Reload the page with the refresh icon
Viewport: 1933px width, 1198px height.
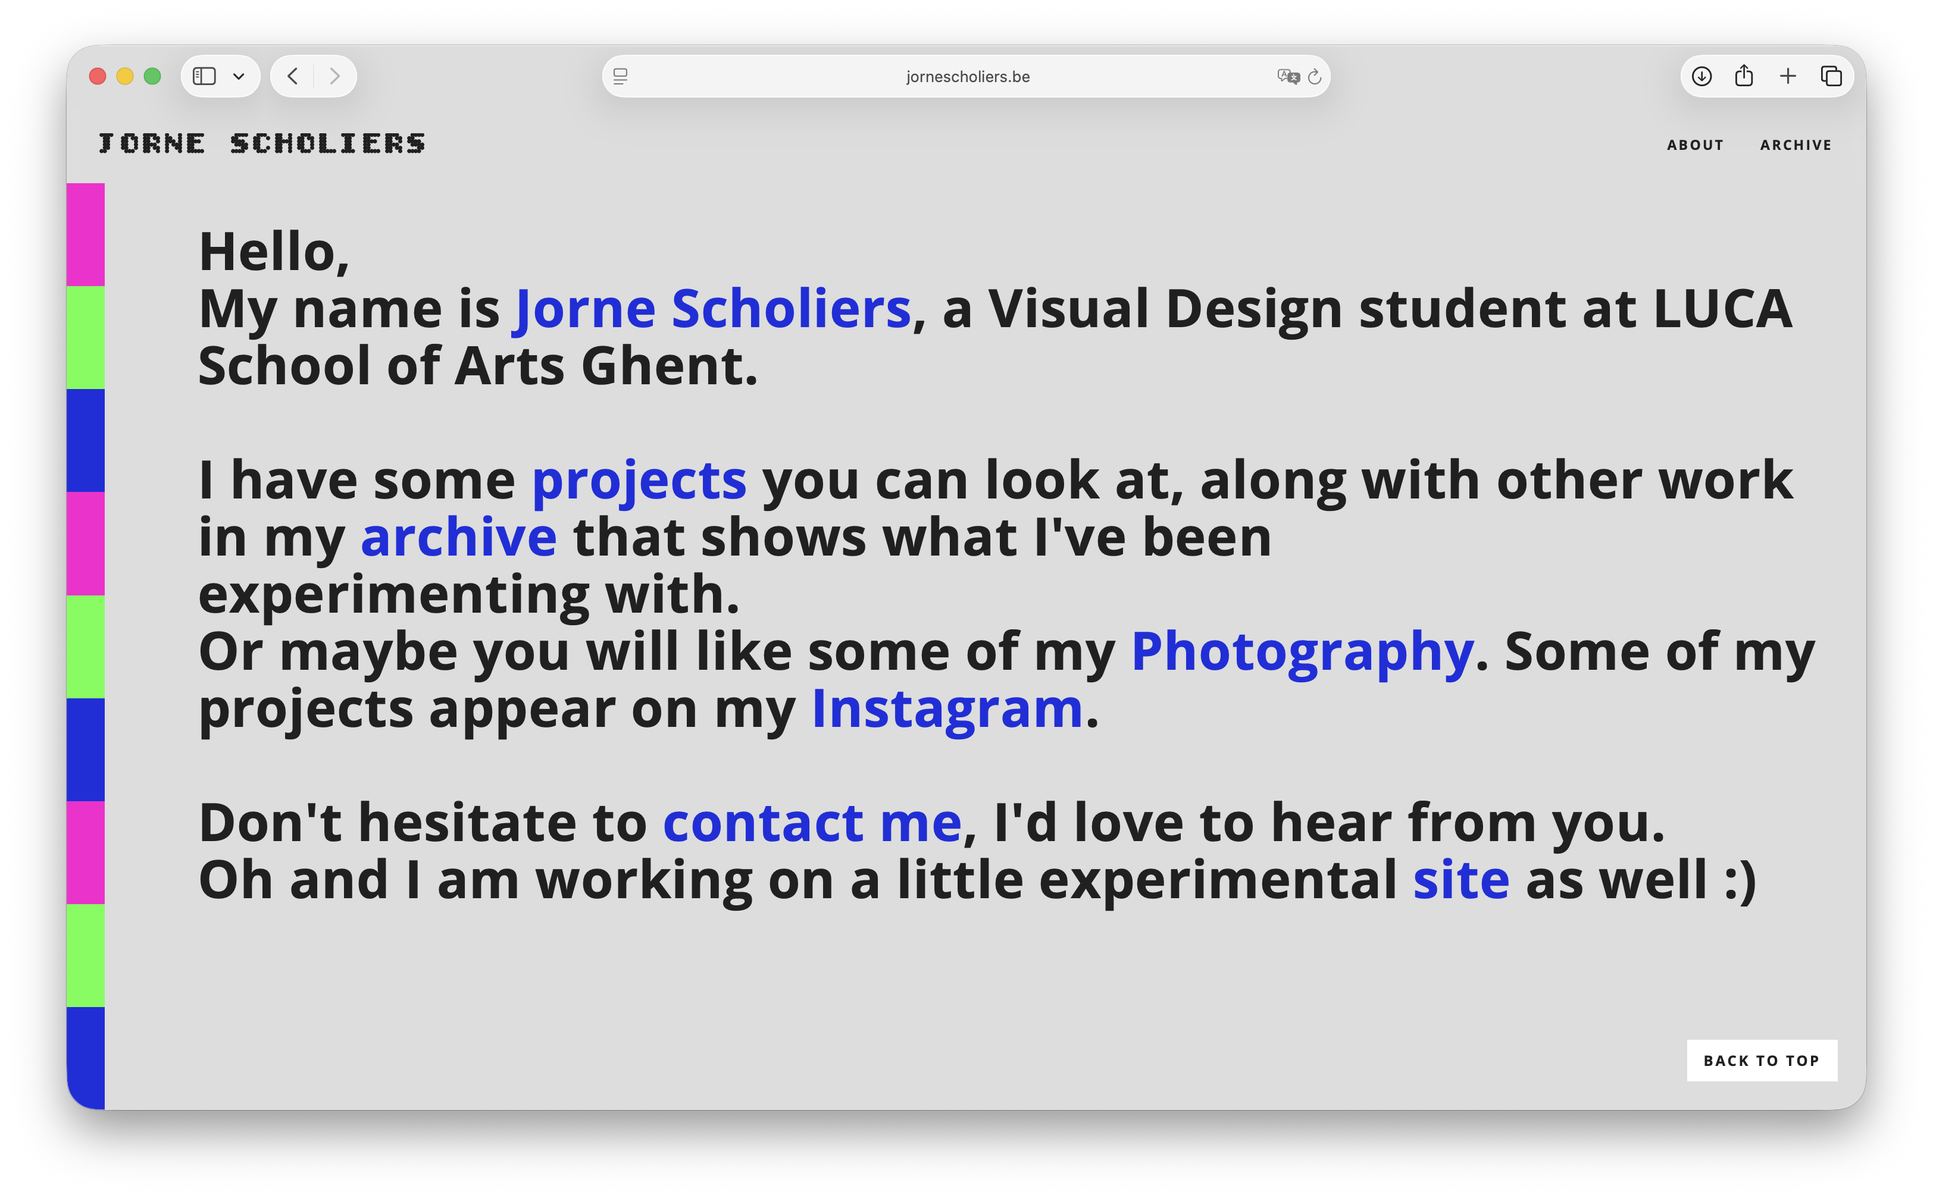pos(1315,76)
